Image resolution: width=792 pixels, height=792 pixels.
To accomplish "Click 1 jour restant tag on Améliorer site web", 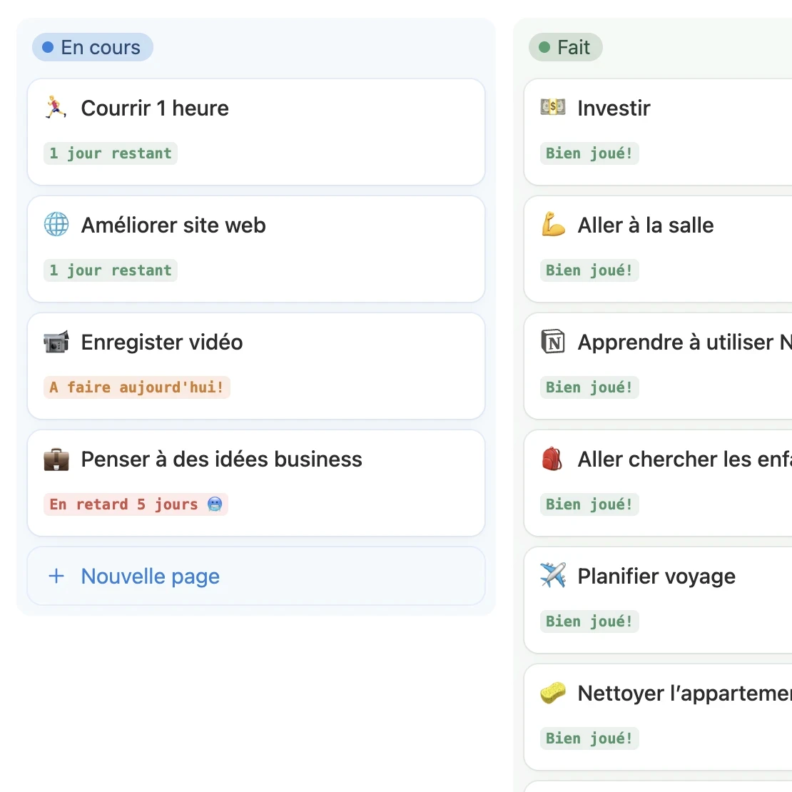I will [110, 270].
